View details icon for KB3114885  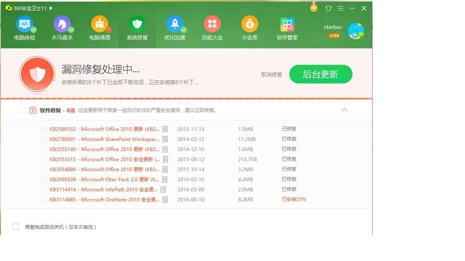[165, 199]
